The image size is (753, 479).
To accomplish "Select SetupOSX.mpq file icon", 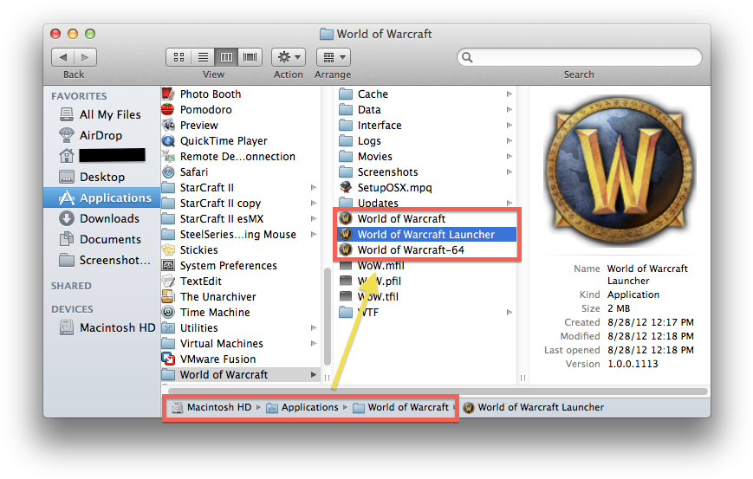I will pyautogui.click(x=345, y=187).
